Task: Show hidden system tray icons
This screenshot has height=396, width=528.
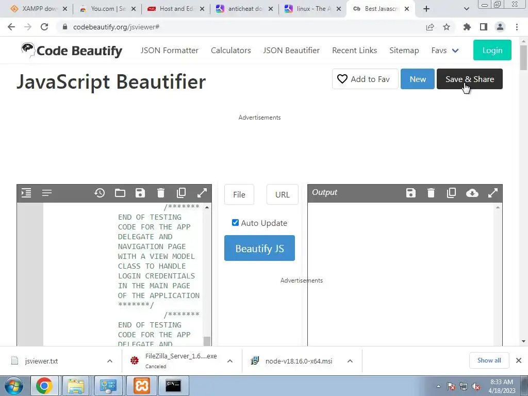Action: coord(438,386)
